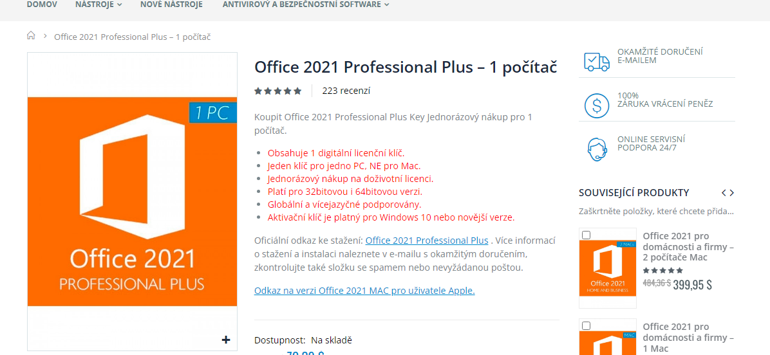This screenshot has width=770, height=355.
Task: Open the Office 2021 Professional Plus download link
Action: click(426, 241)
